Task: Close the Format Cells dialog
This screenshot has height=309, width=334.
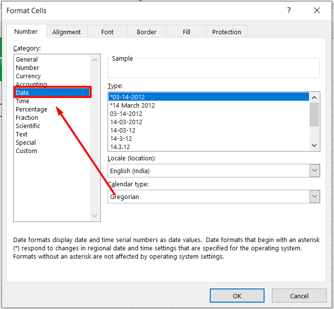Action: [317, 10]
